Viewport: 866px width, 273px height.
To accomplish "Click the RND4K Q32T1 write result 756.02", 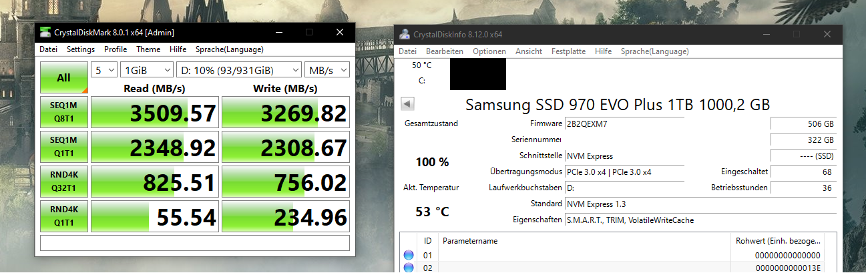I will click(x=286, y=181).
